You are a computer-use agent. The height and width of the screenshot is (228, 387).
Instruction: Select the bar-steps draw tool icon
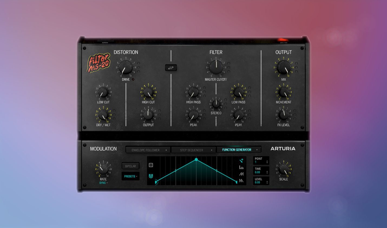(x=241, y=168)
